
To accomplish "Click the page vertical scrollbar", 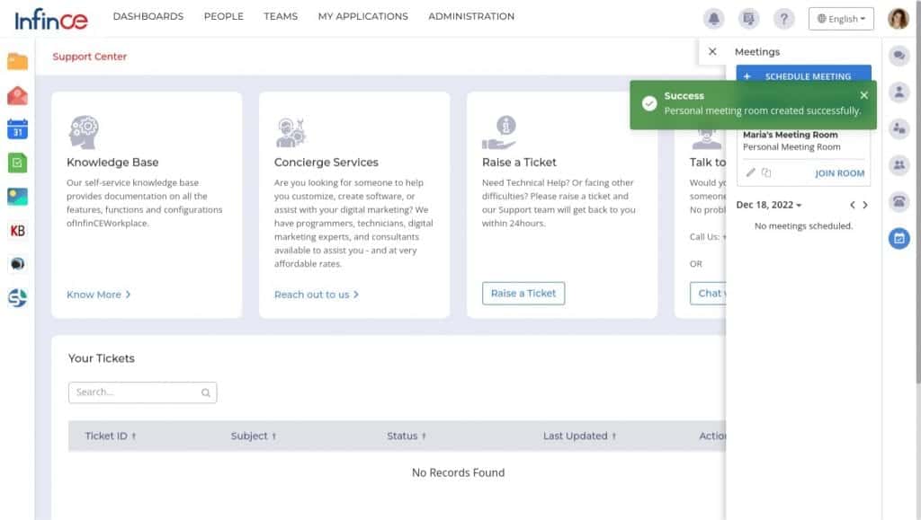I will 917,193.
